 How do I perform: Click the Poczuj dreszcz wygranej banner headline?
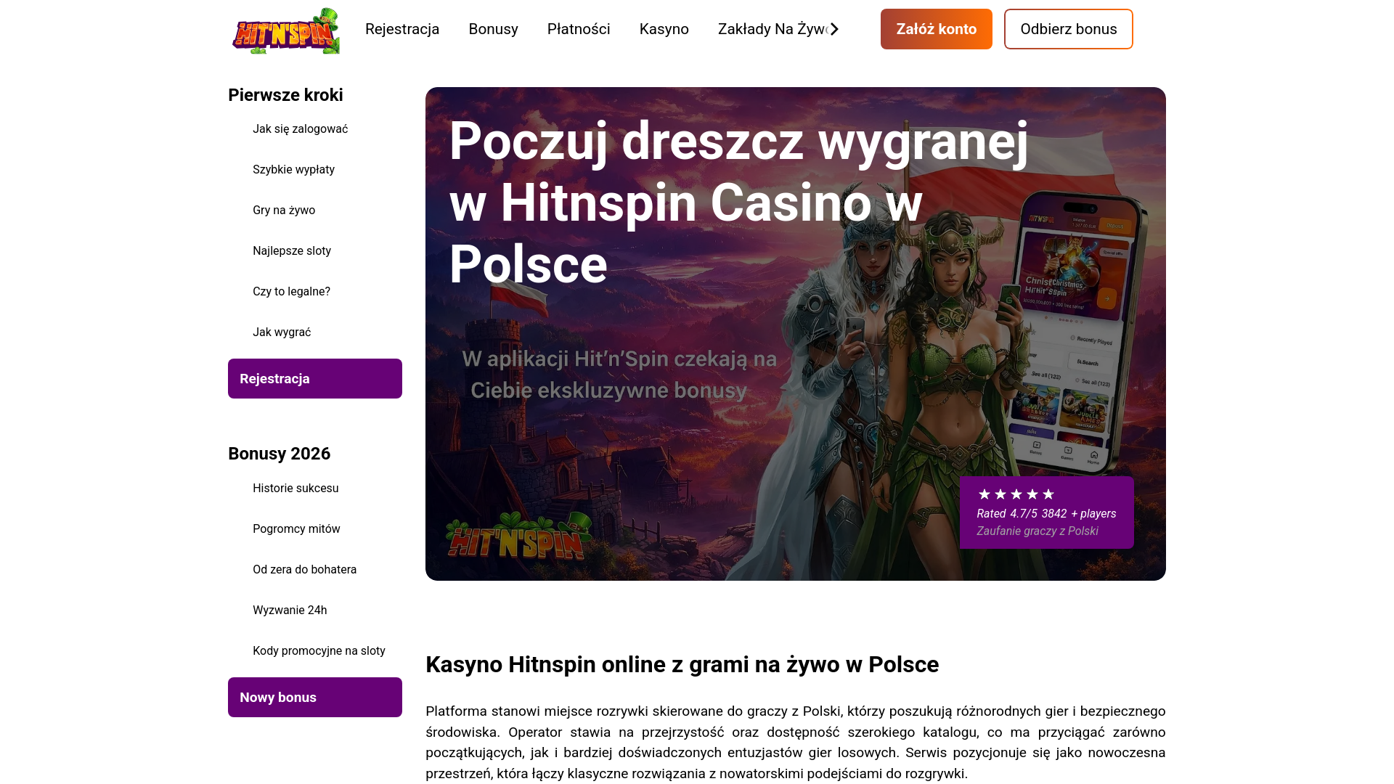[738, 203]
